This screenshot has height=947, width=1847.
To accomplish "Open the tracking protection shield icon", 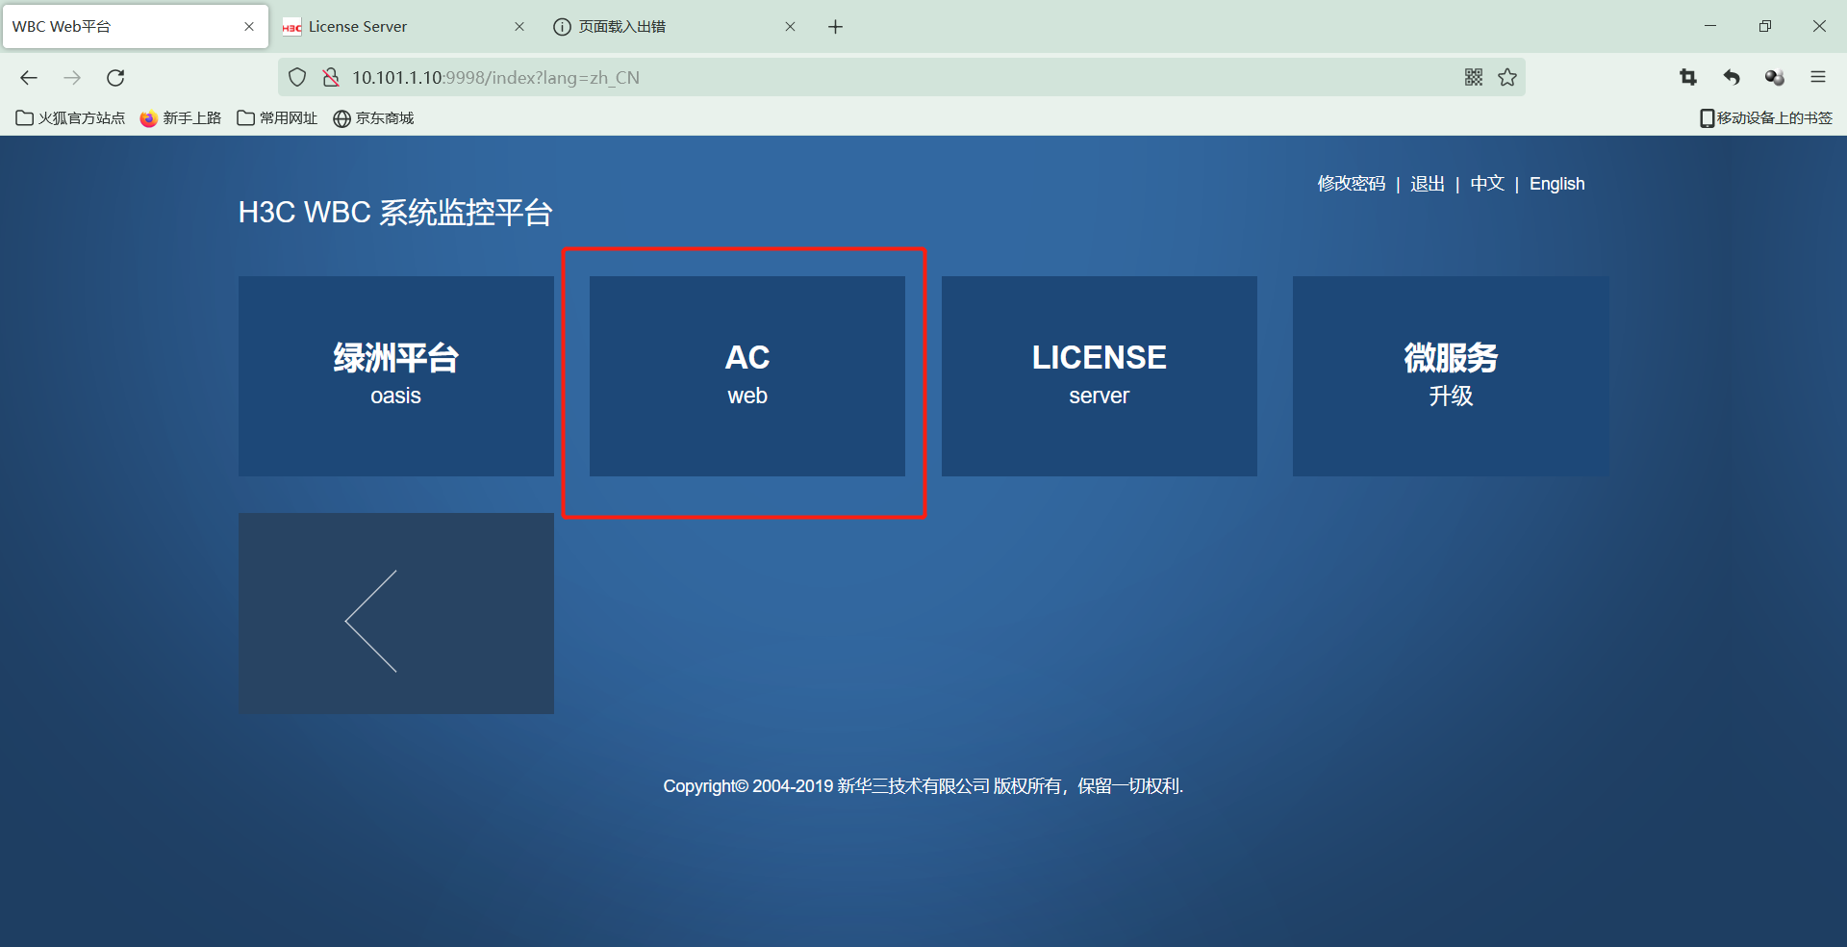I will click(x=297, y=78).
